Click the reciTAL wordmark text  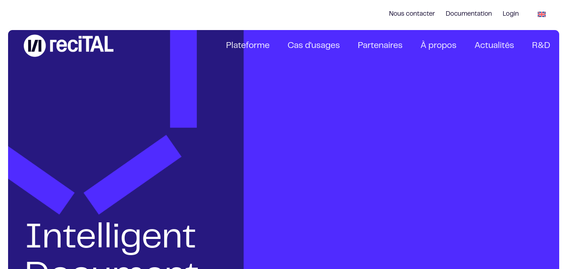pyautogui.click(x=81, y=45)
